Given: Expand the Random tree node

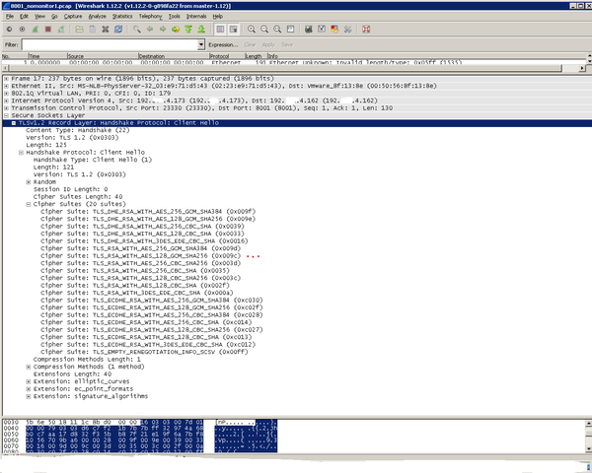Looking at the screenshot, I should point(29,181).
